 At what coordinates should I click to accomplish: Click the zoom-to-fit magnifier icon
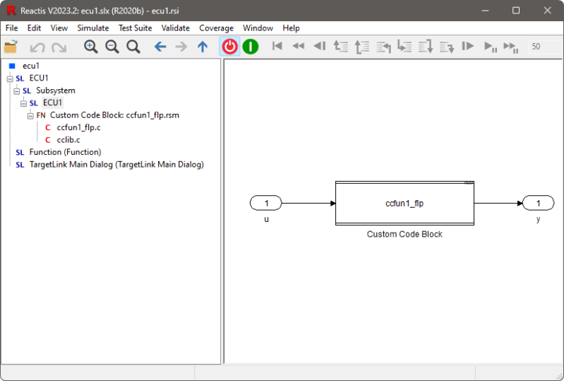click(133, 47)
